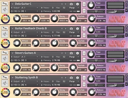Minimize the Dela Guitar C instrument header
128x98 pixels.
[126, 5]
